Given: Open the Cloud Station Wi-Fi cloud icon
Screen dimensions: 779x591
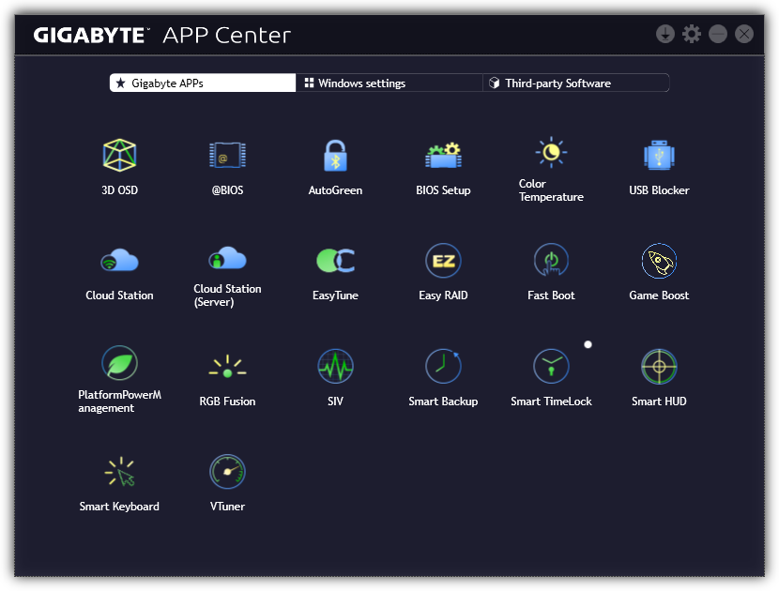Looking at the screenshot, I should [x=119, y=260].
